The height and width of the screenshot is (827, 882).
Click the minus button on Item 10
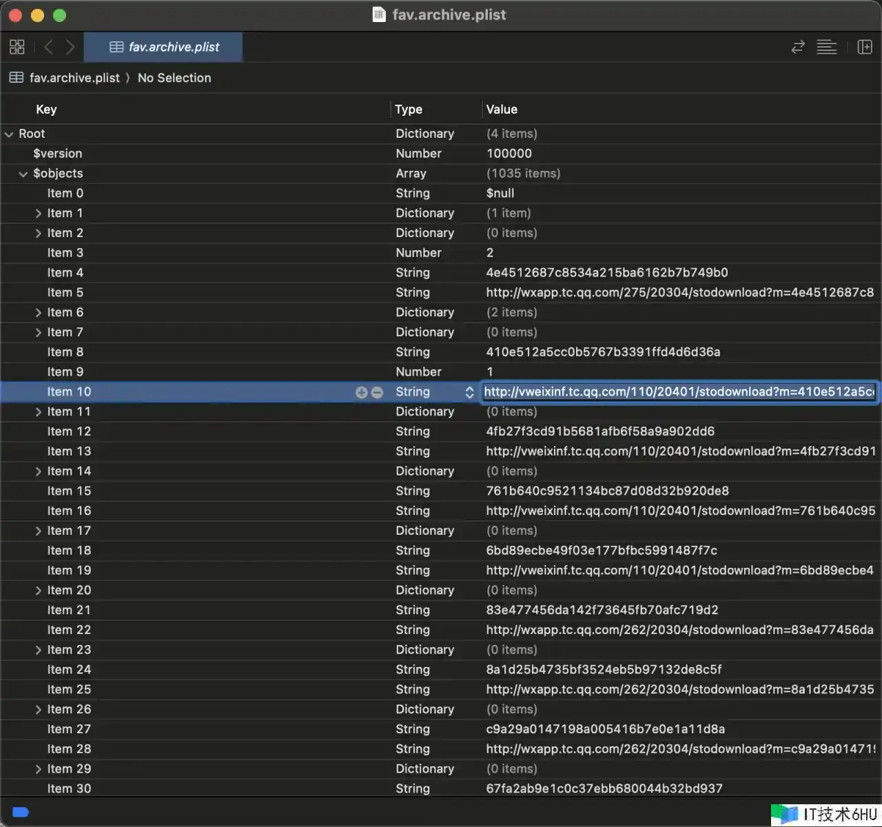pyautogui.click(x=377, y=392)
